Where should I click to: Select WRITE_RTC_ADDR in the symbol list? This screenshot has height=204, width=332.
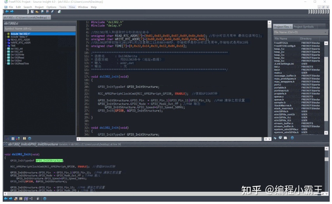21,43
